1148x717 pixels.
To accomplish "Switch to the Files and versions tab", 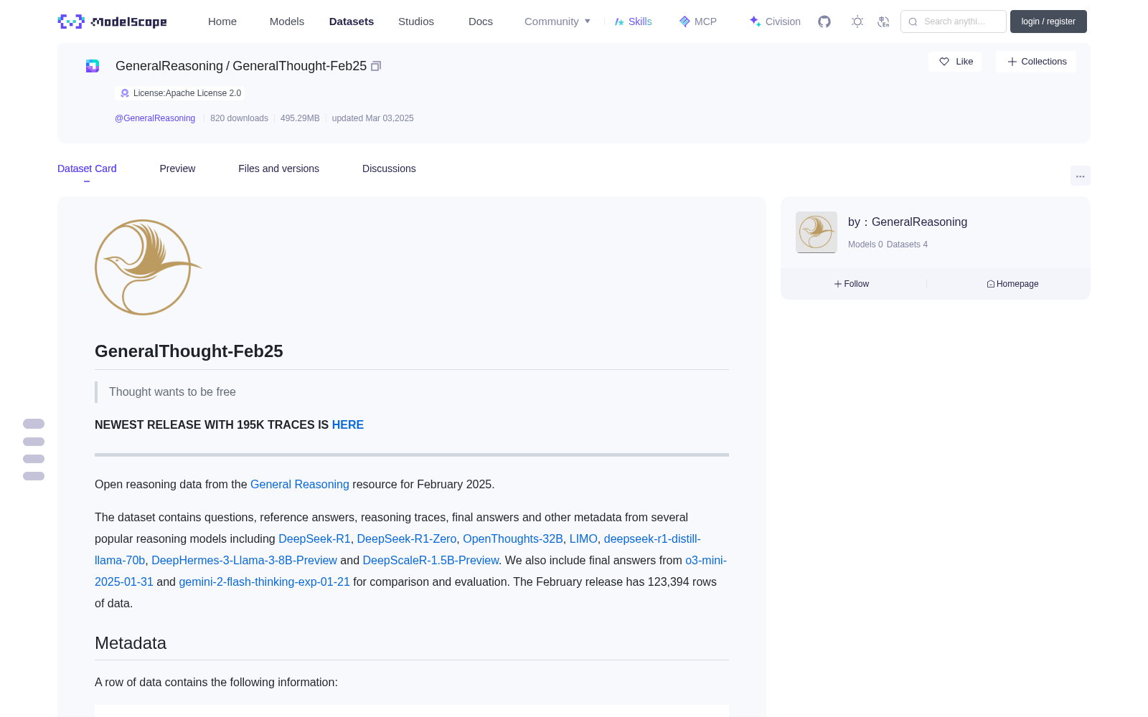I will [278, 168].
